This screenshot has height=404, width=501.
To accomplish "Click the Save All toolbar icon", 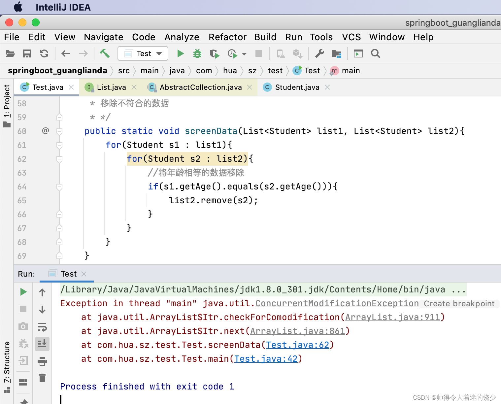I will coord(27,53).
